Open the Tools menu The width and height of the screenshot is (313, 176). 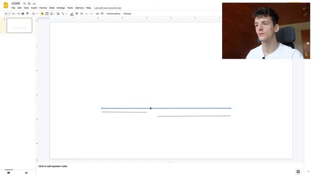70,8
